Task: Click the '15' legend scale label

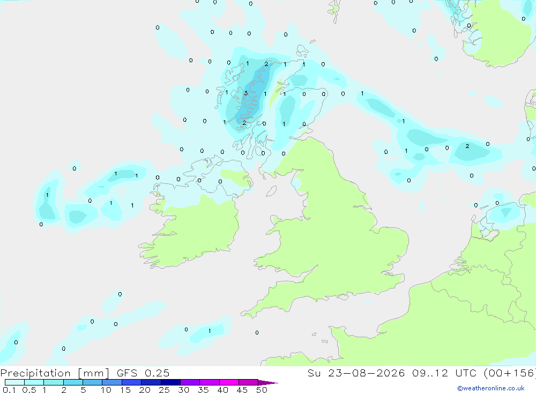Action: tap(125, 390)
